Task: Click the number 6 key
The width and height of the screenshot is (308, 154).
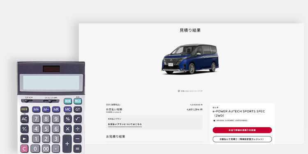Action: click(x=56, y=129)
